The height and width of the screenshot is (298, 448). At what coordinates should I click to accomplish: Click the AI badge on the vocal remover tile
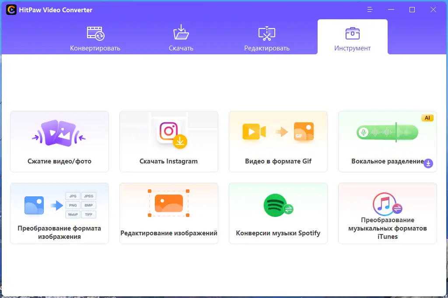[x=427, y=117]
